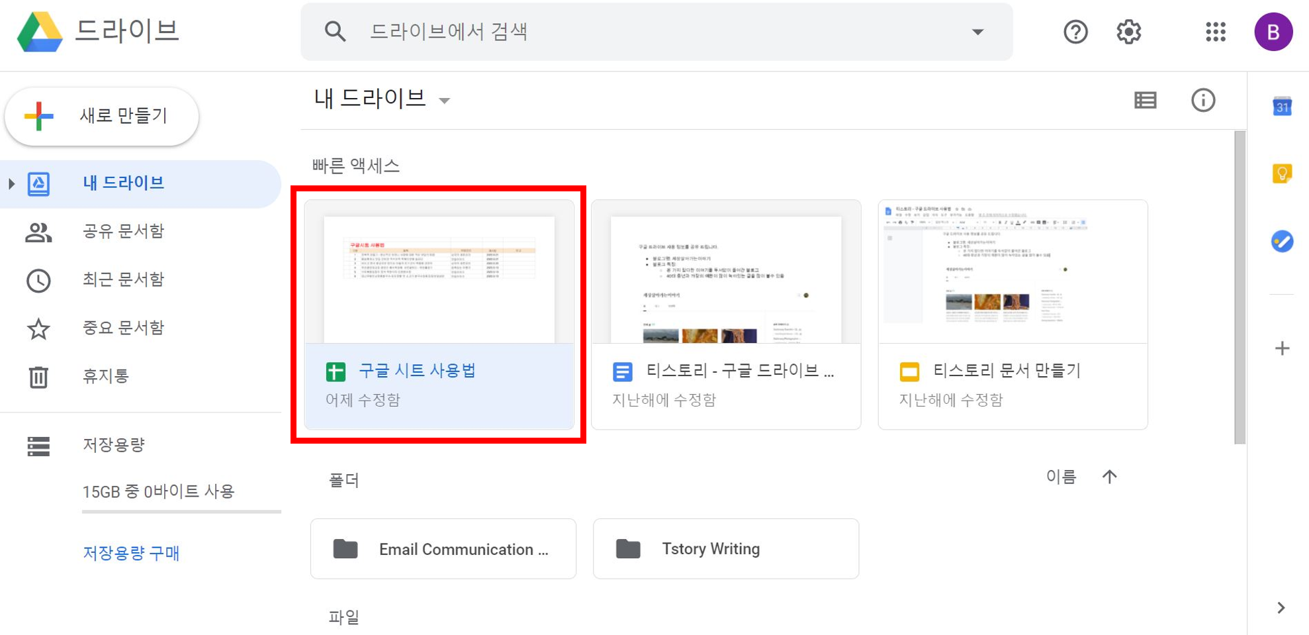Open Google Tasks side panel

point(1283,241)
